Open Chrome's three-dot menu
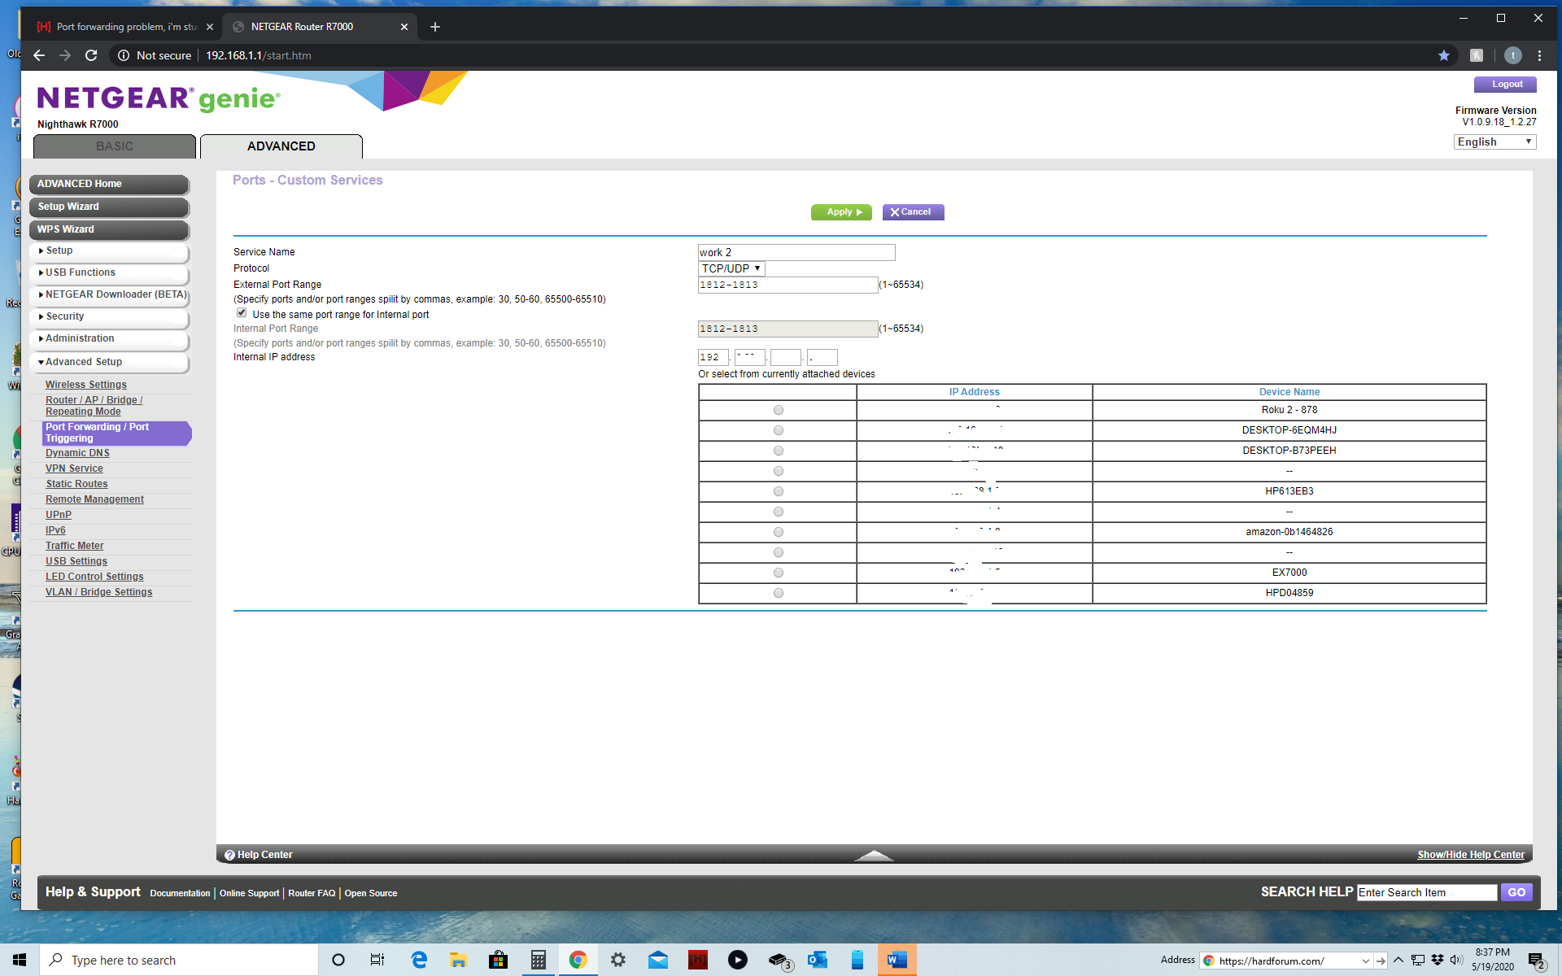The height and width of the screenshot is (976, 1562). click(x=1539, y=55)
